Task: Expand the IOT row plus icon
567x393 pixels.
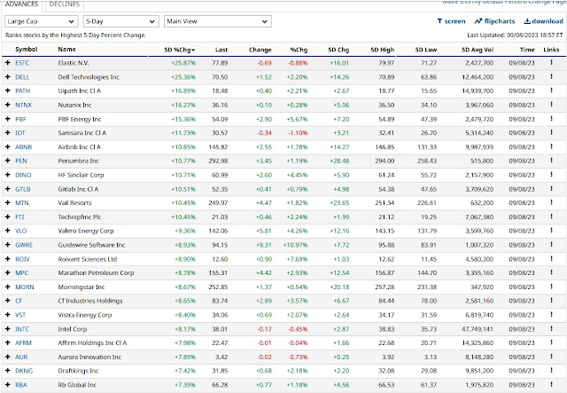Action: coord(8,132)
